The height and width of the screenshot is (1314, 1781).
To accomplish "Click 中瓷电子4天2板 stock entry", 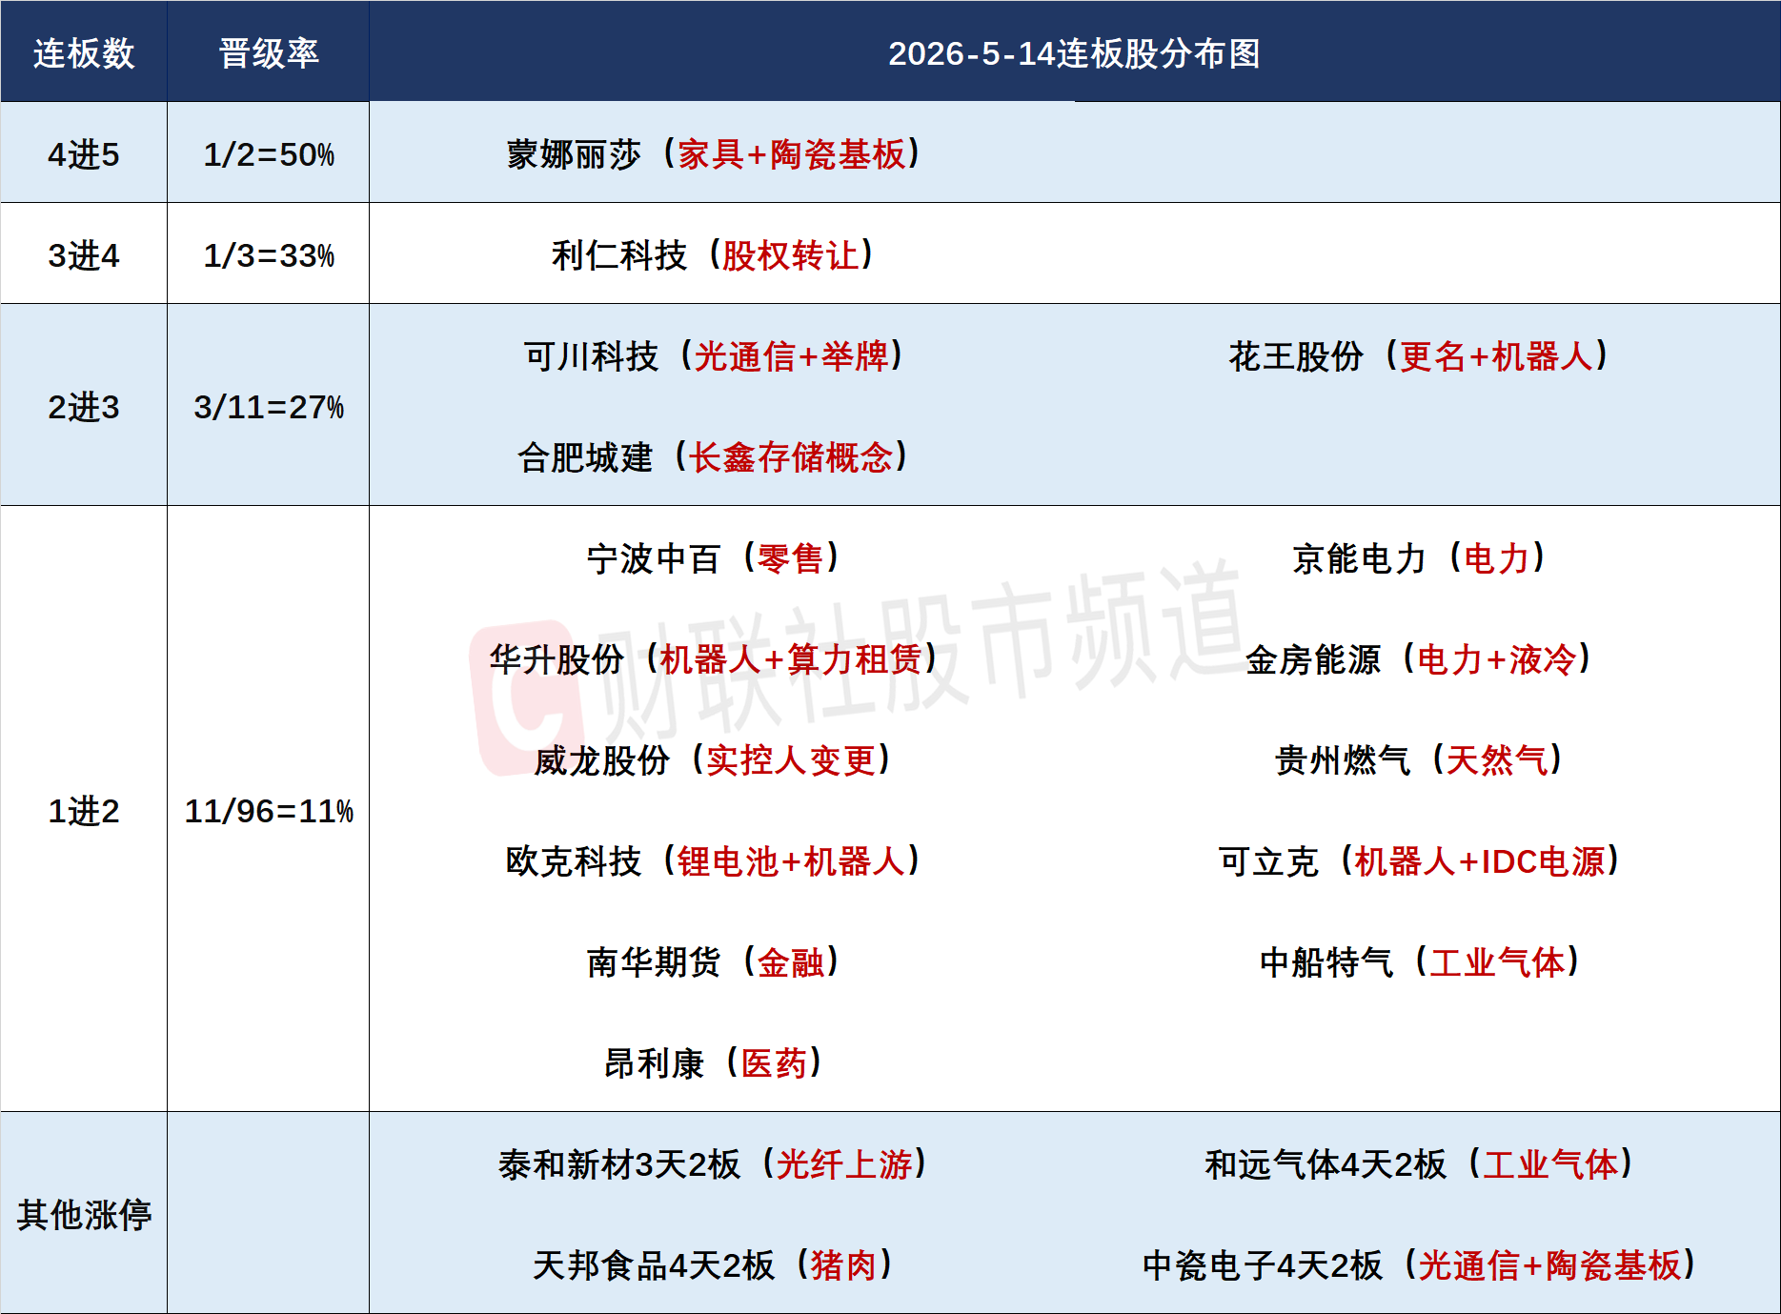I will click(x=1419, y=1265).
